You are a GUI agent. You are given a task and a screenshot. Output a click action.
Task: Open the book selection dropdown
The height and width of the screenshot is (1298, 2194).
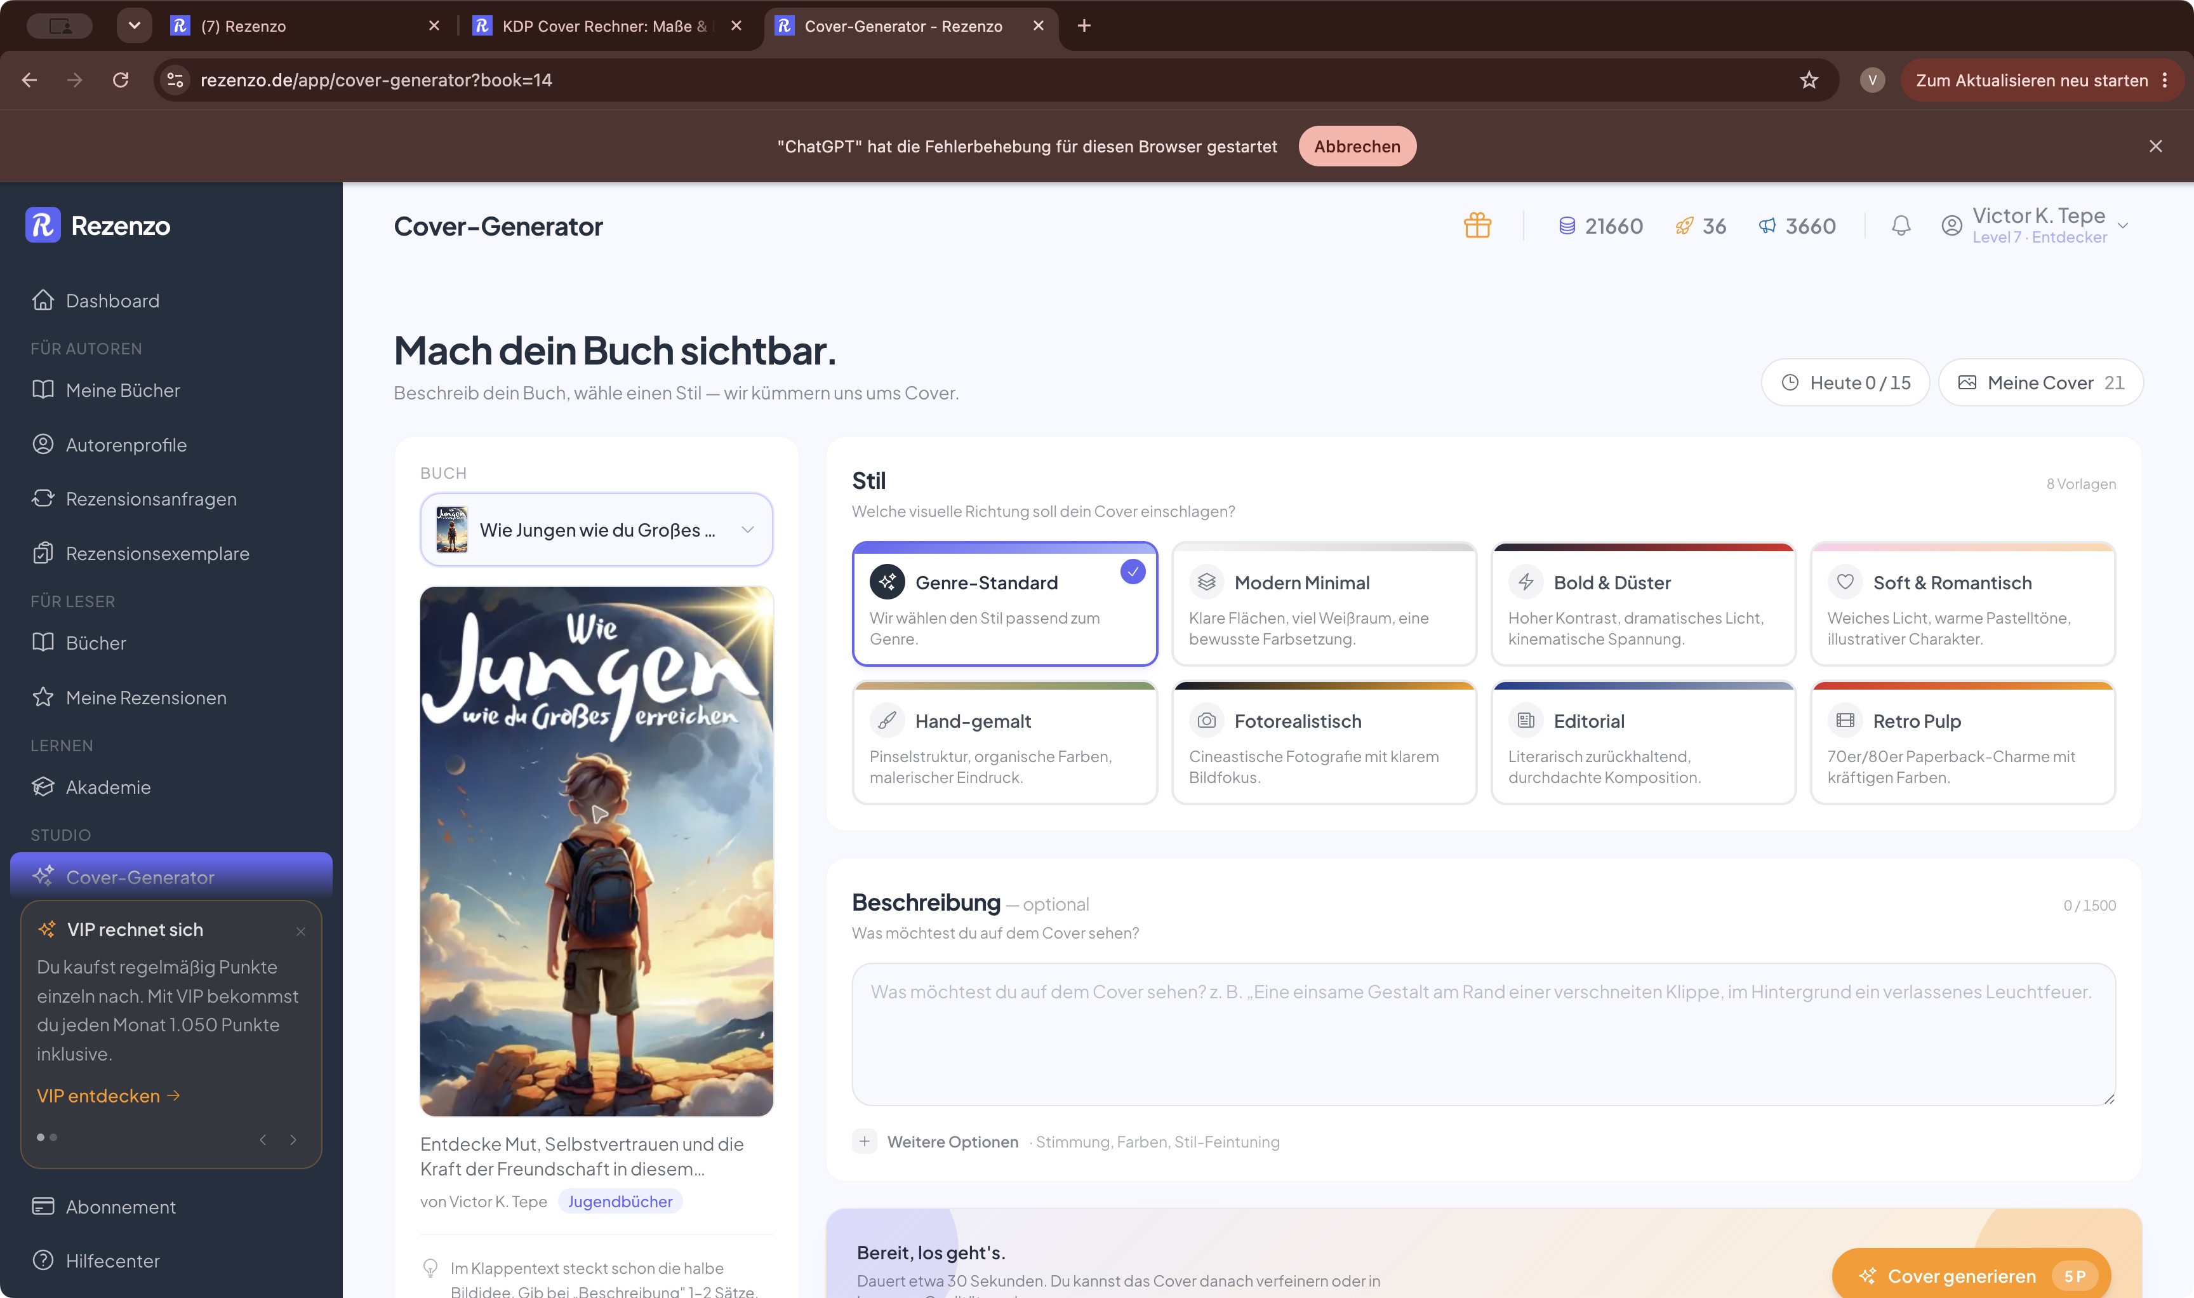click(x=596, y=530)
